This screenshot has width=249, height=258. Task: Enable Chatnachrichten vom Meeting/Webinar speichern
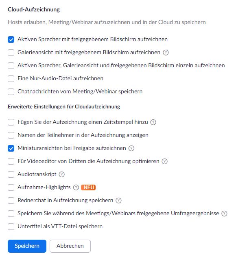[x=11, y=92]
